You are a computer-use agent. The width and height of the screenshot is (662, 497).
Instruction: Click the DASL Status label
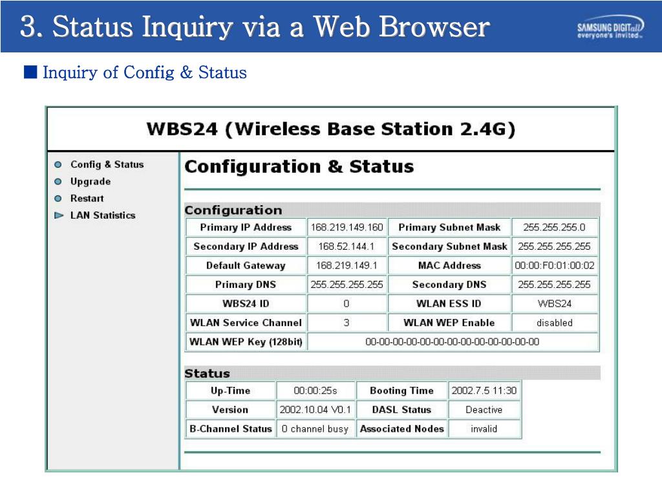click(402, 410)
